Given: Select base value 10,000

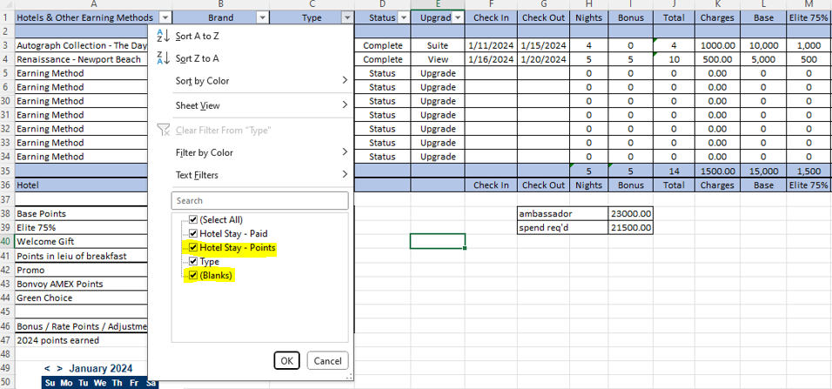Looking at the screenshot, I should pos(763,45).
